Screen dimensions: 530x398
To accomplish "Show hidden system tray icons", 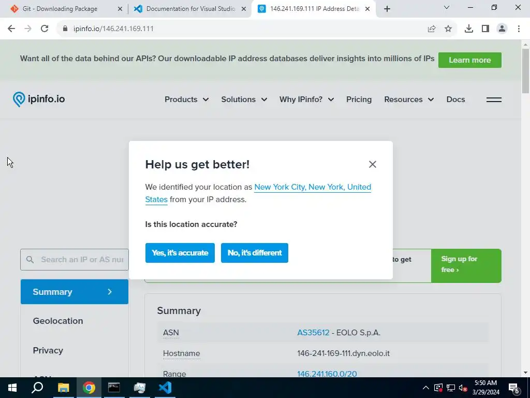I will pos(426,388).
